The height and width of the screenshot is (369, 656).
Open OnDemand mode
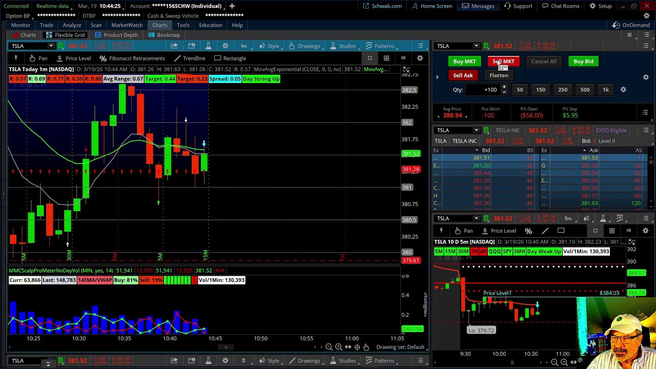tap(632, 25)
